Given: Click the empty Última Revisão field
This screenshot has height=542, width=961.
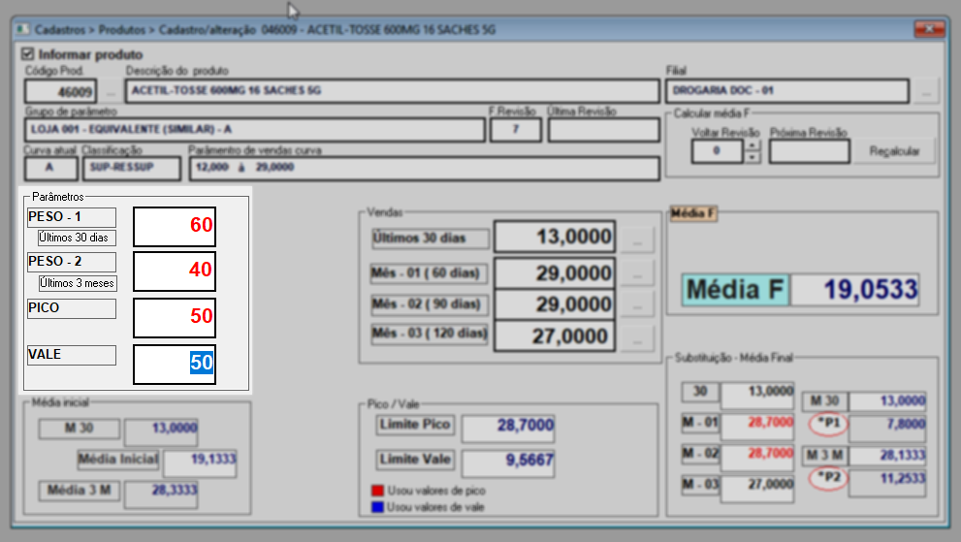Looking at the screenshot, I should tap(604, 130).
